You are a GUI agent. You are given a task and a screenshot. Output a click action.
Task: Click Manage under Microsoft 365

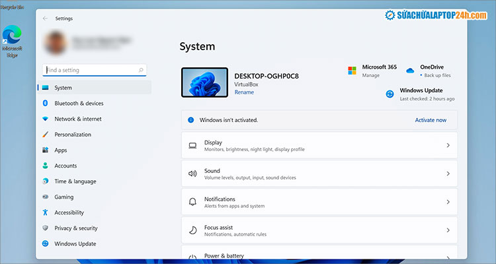coord(371,75)
